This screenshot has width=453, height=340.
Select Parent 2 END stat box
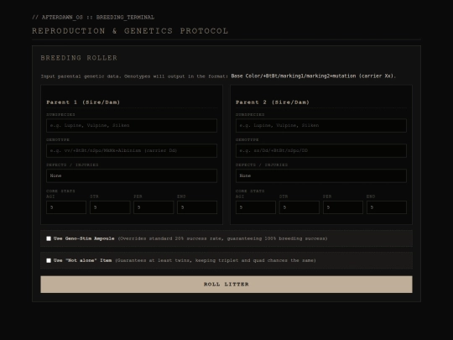click(387, 207)
